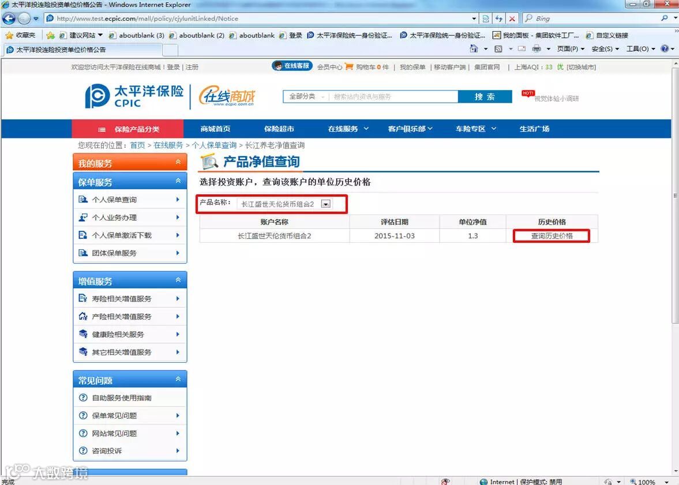The height and width of the screenshot is (485, 679).
Task: Click the IE forward navigation button
Action: pos(24,18)
